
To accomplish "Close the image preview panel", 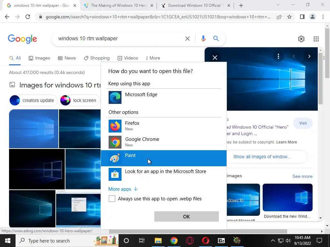I will click(x=215, y=57).
